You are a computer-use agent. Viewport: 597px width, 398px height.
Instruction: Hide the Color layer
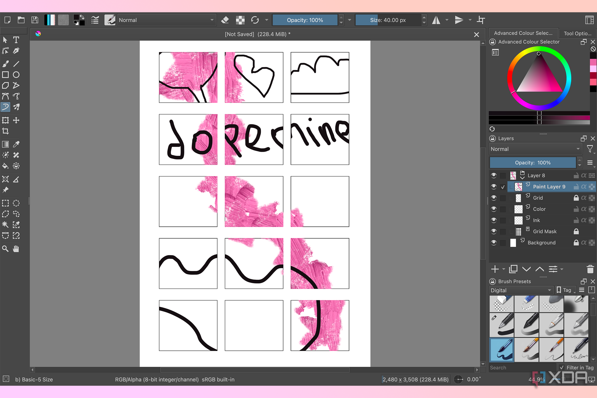point(494,209)
